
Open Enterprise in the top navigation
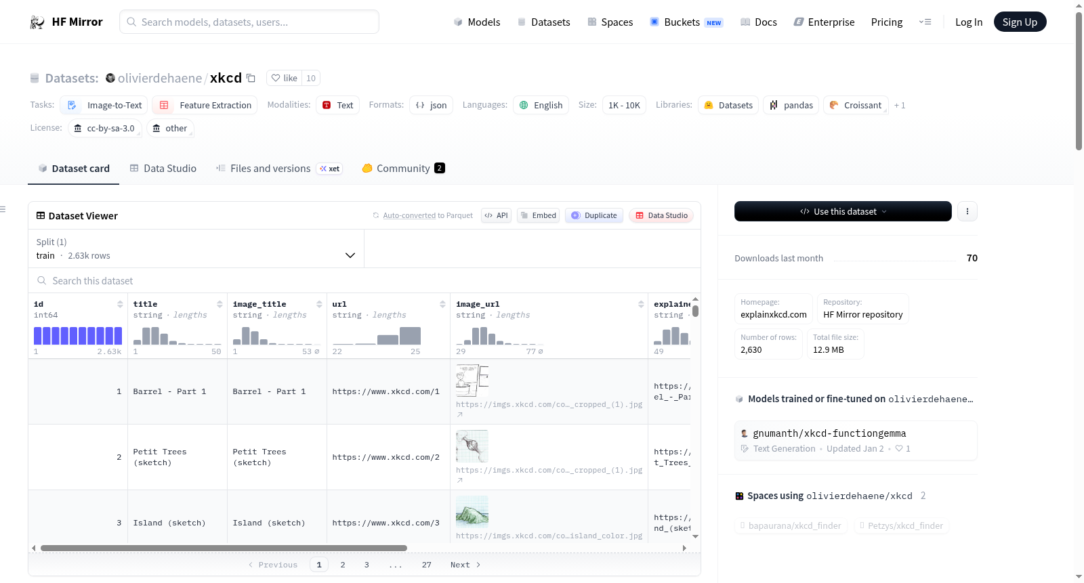(x=824, y=22)
